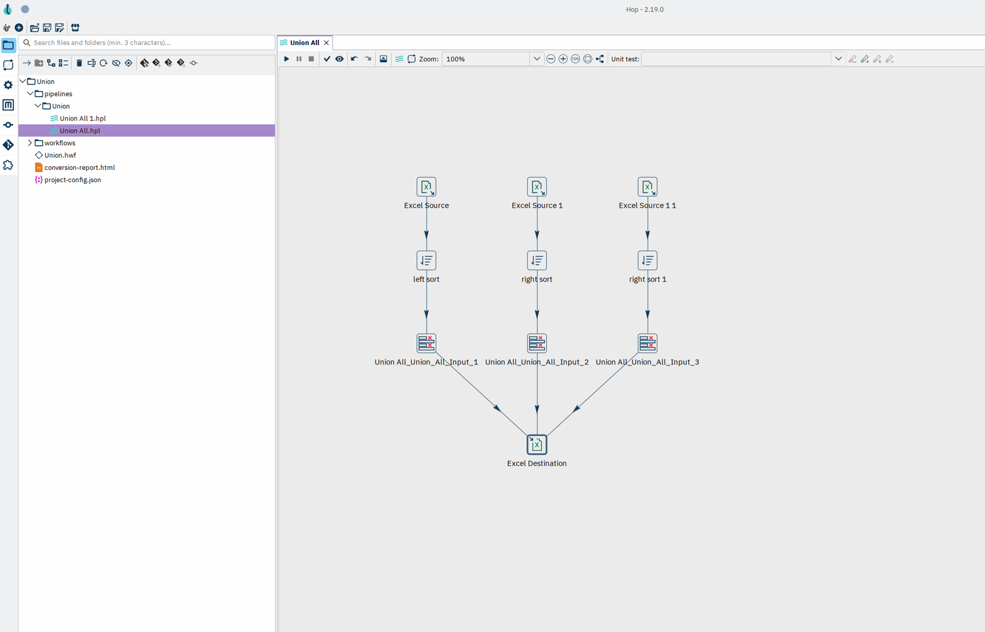Verify the pipeline with the checkmark icon
Viewport: 985px width, 632px height.
point(327,59)
